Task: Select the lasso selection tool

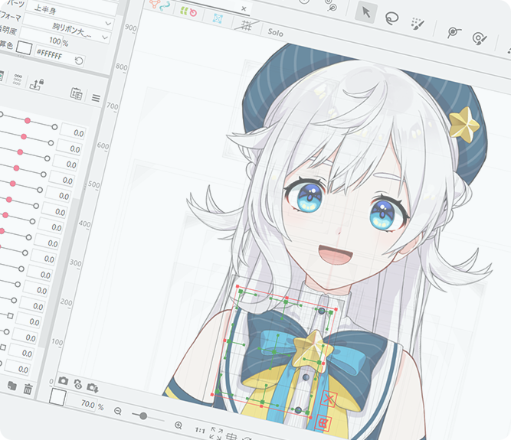Action: pos(391,17)
